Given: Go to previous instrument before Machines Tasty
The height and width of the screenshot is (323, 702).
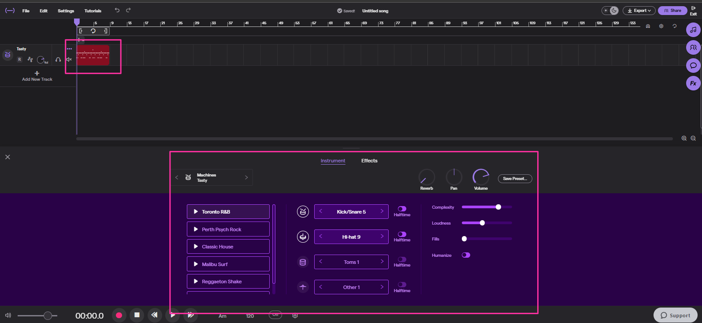Looking at the screenshot, I should 177,177.
